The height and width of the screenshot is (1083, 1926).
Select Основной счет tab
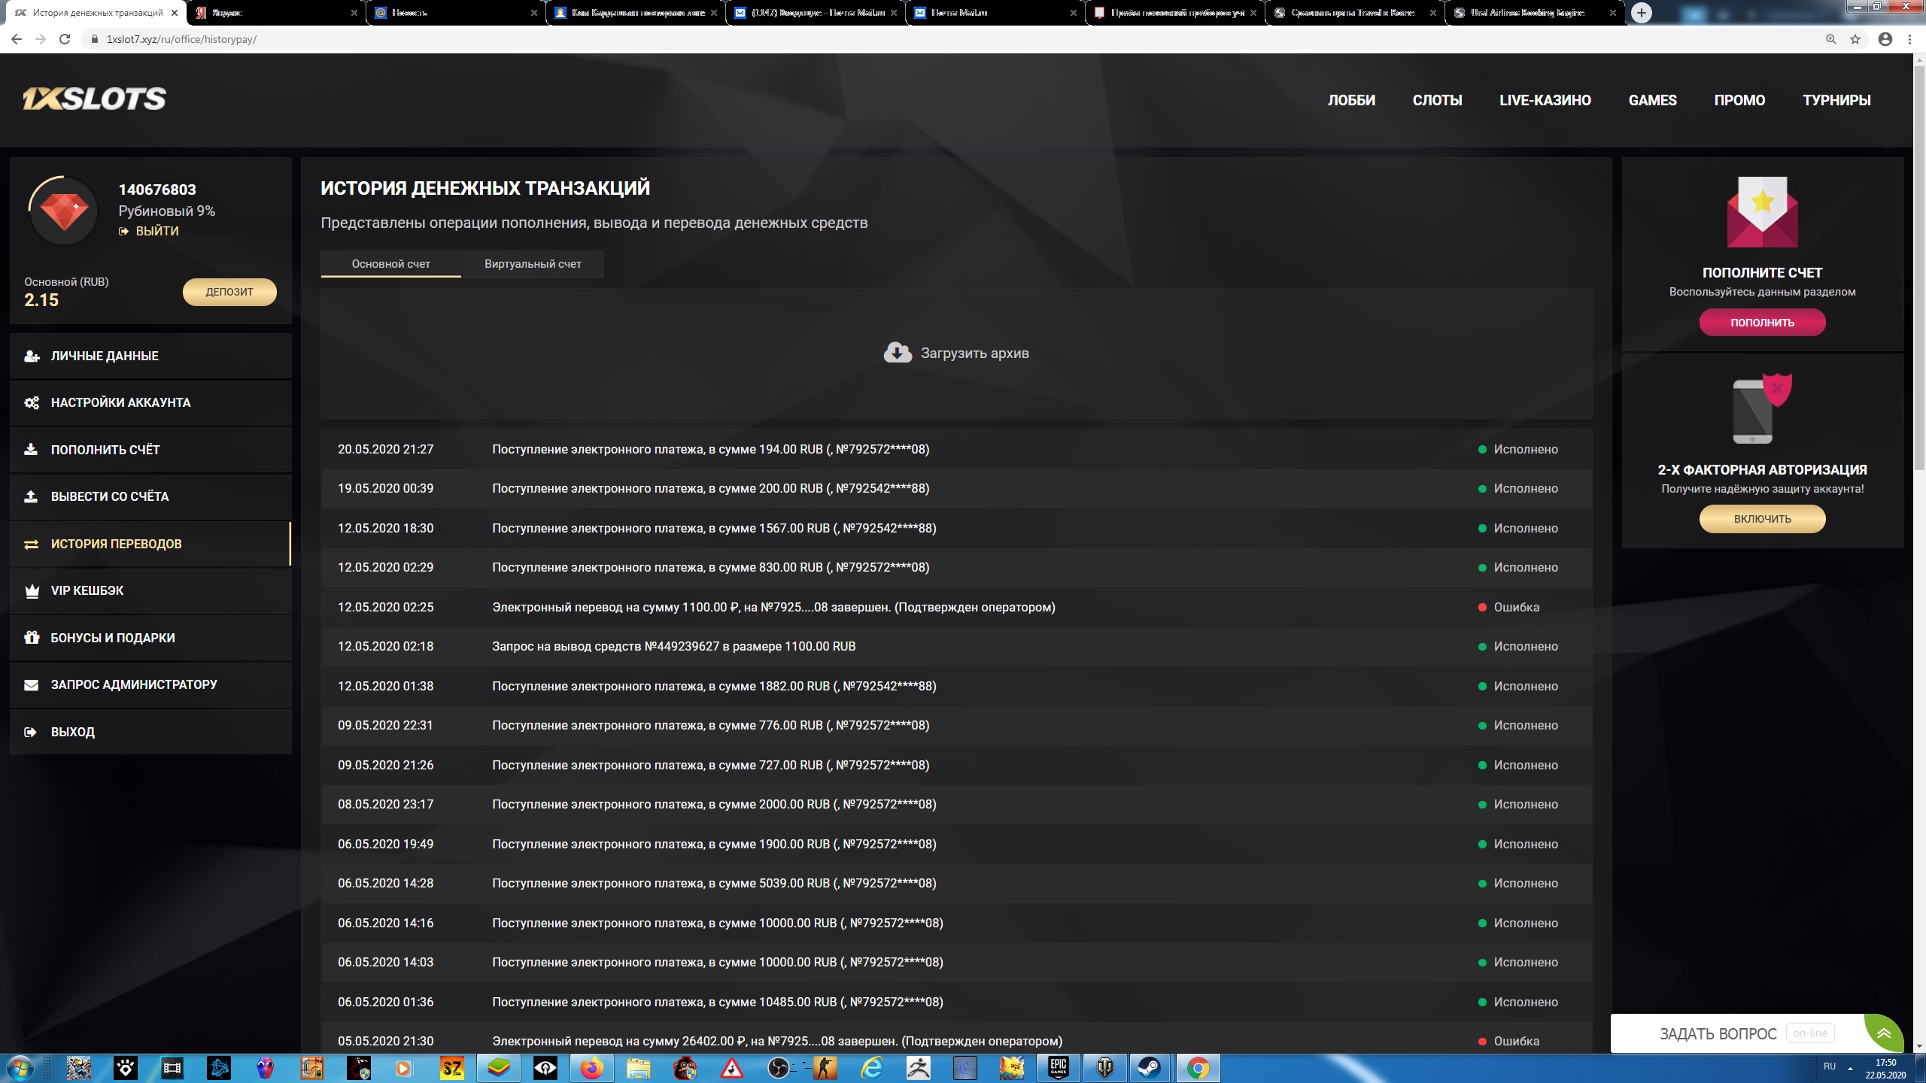pyautogui.click(x=390, y=264)
